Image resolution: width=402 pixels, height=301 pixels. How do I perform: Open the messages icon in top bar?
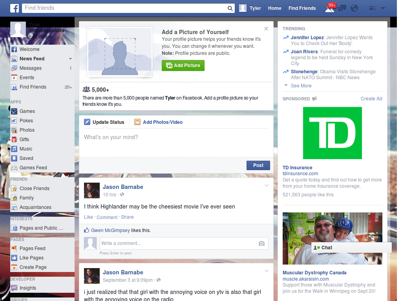[x=342, y=9]
